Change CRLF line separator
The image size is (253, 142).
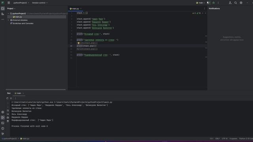pyautogui.click(x=217, y=138)
